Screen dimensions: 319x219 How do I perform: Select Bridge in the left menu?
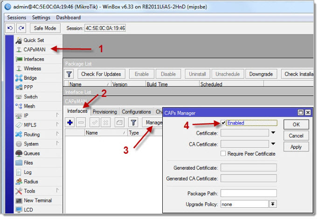[x=30, y=78]
